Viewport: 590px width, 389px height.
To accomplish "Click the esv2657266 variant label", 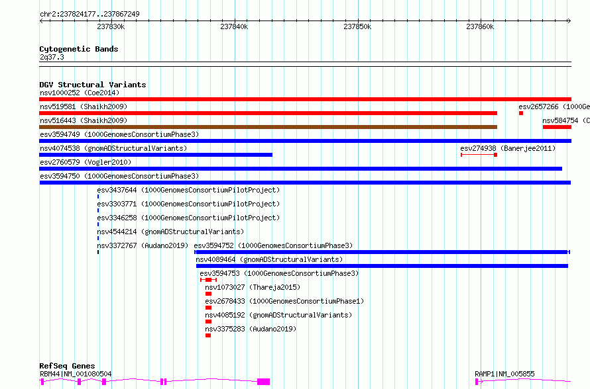I will pos(554,107).
